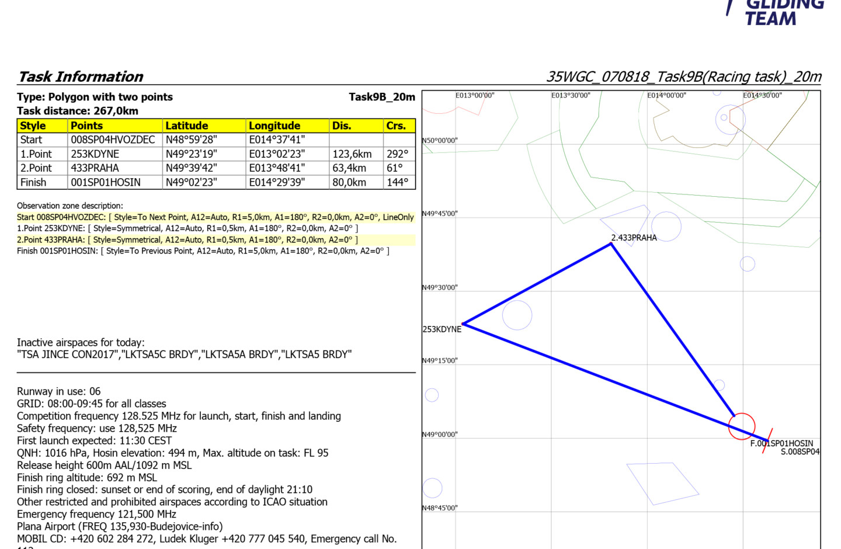Click the S.008SP04 start label on map

coord(800,451)
